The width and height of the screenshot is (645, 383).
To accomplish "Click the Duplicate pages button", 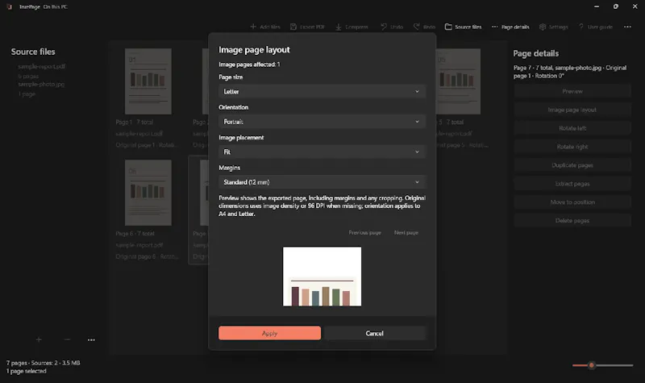I will point(572,165).
